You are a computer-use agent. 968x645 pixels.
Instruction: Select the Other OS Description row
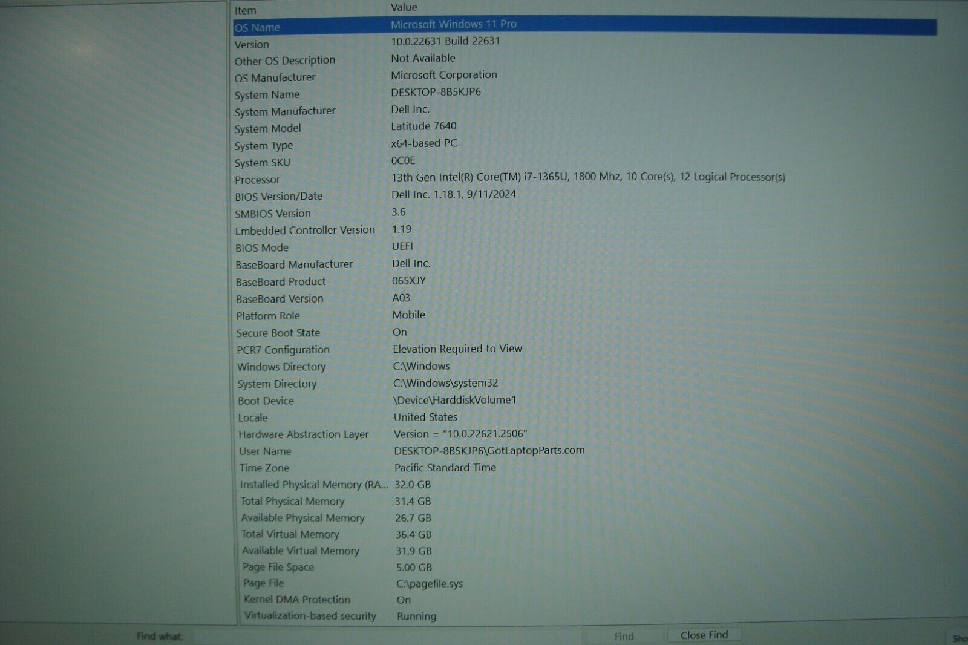[x=584, y=60]
